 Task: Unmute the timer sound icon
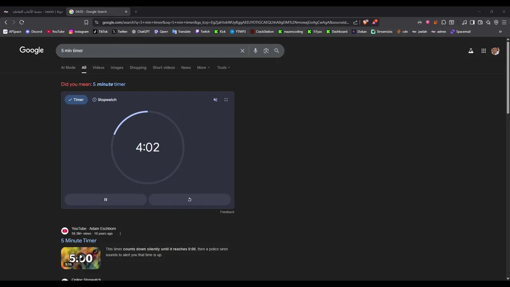click(x=215, y=100)
